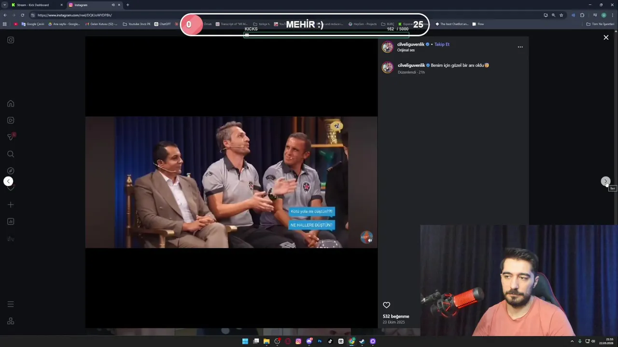Click the reel video to pause it
The image size is (618, 347).
231,182
